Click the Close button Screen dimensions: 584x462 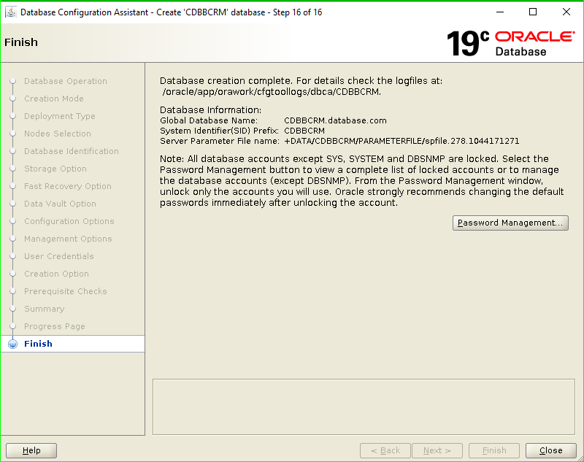pyautogui.click(x=550, y=450)
